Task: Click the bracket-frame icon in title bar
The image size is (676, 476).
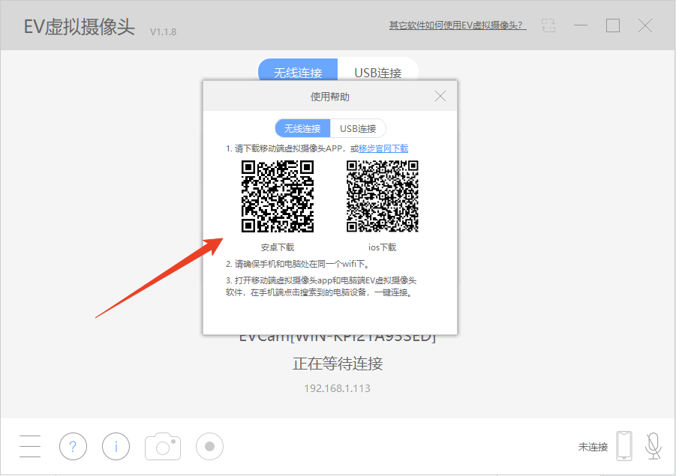Action: click(x=549, y=25)
